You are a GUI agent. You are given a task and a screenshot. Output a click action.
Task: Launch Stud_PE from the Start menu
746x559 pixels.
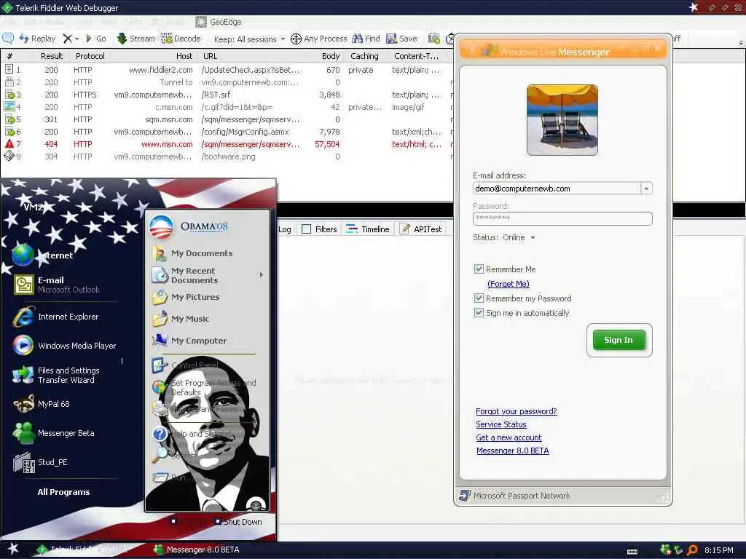pos(41,462)
